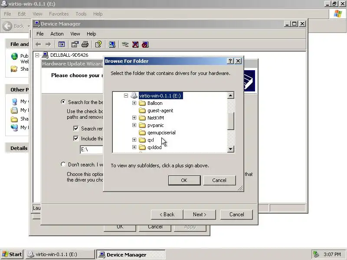Viewport: 347px width, 260px height.
Task: Click the Share folder icon under File tasks
Action: pyautogui.click(x=14, y=69)
